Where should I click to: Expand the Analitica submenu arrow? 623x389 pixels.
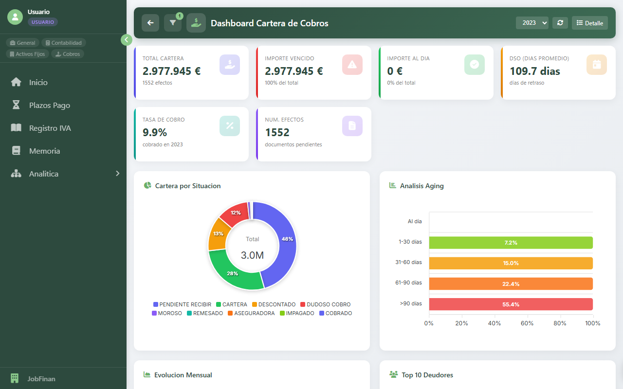point(117,173)
